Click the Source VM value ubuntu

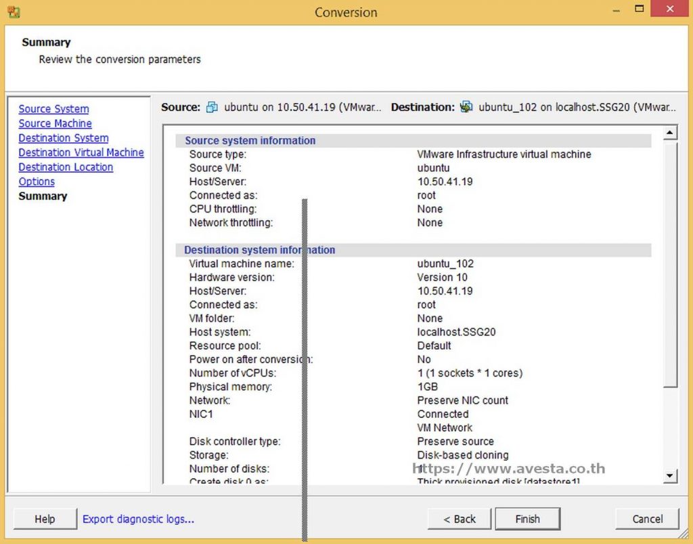433,168
